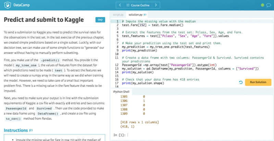Open the Course Outline menu
274x141 pixels.
pos(138,5)
